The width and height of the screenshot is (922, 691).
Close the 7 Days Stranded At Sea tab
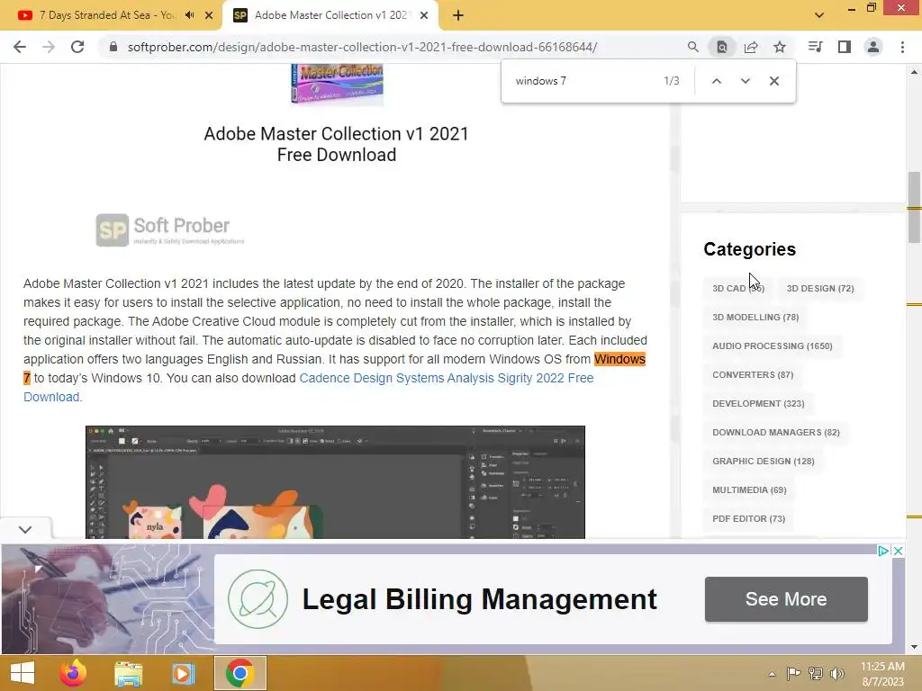click(x=209, y=15)
